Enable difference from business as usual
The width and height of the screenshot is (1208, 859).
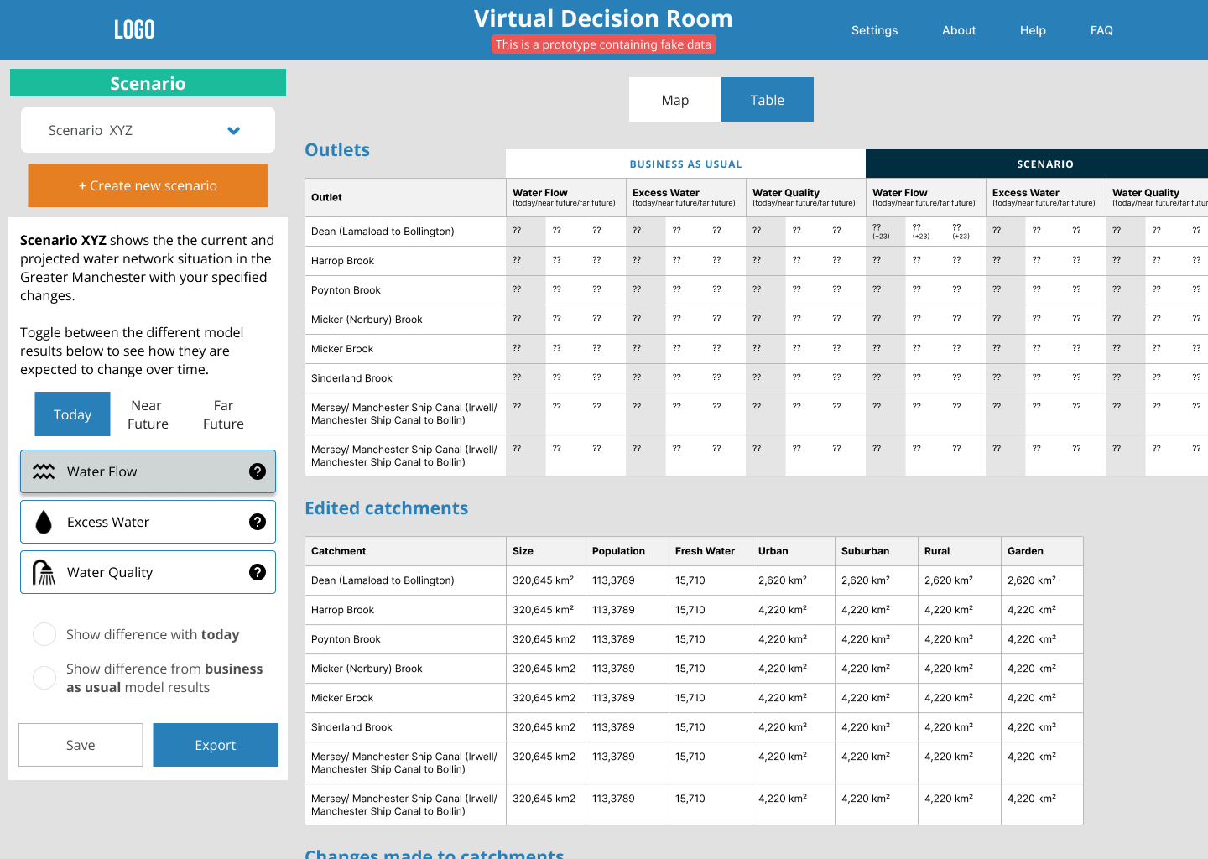(44, 678)
